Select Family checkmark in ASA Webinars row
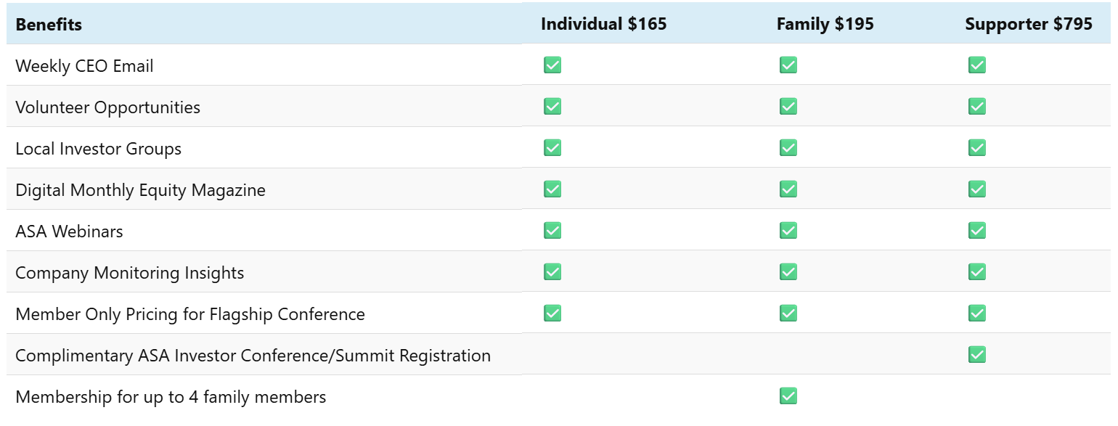1118x426 pixels. 788,231
